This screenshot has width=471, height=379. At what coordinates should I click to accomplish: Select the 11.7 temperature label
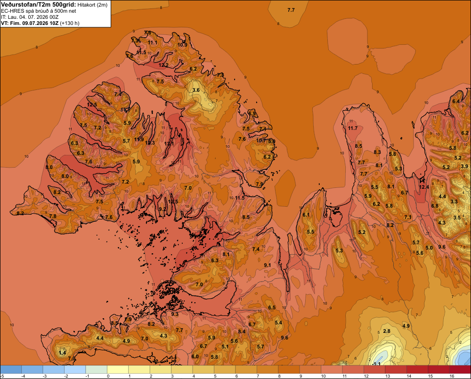[353, 128]
